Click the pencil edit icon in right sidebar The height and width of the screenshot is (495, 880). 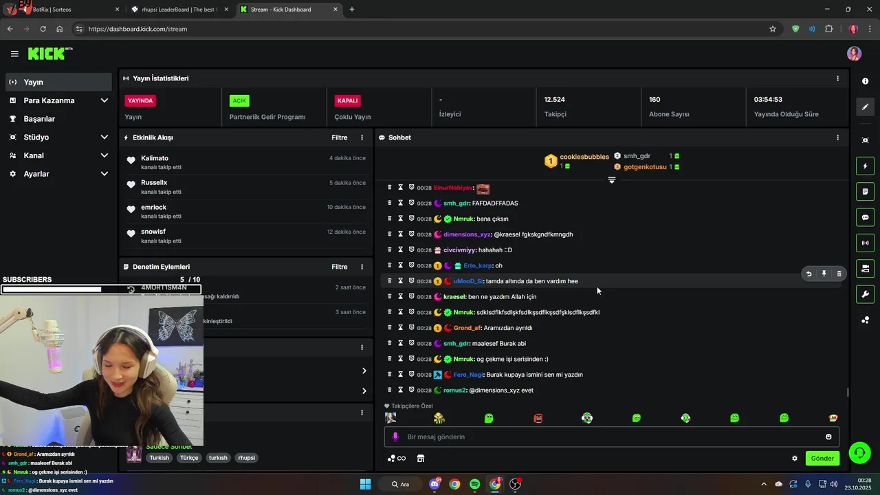[865, 107]
